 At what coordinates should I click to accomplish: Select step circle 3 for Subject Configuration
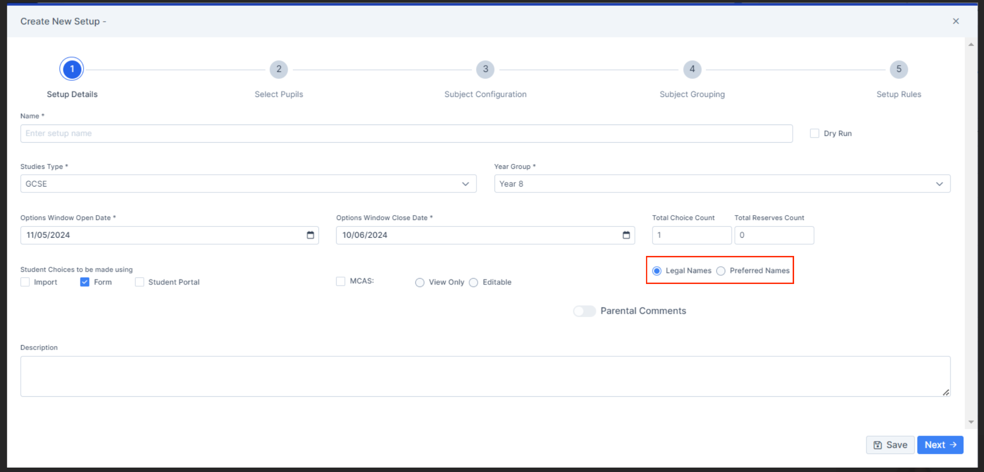(485, 69)
